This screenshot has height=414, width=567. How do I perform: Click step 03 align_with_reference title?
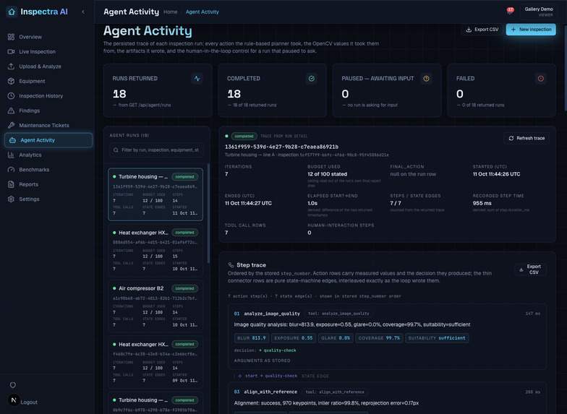[x=270, y=392]
